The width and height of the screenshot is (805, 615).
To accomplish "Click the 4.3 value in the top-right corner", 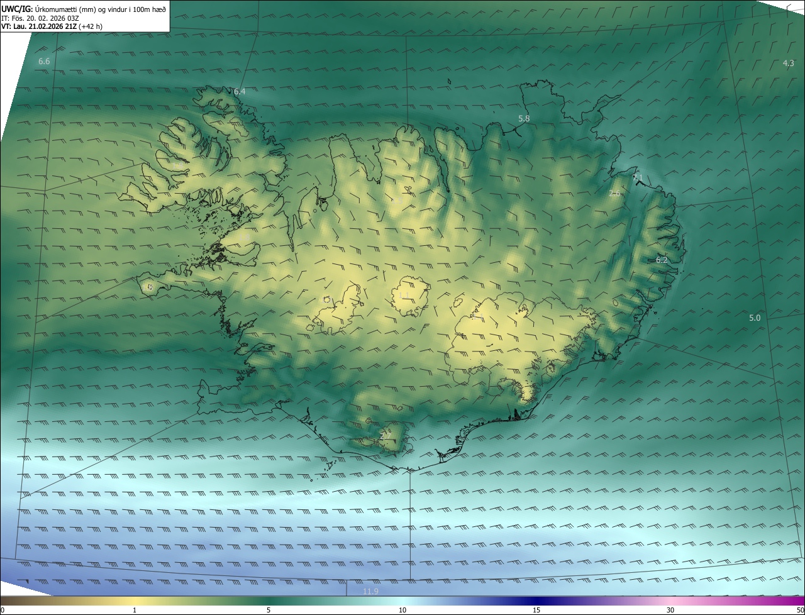I will [788, 64].
